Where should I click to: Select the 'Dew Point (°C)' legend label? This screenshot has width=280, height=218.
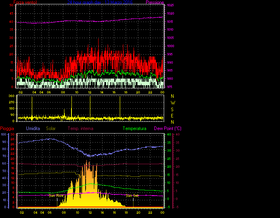[168, 128]
